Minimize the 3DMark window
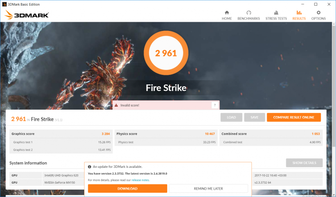This screenshot has height=197, width=336. pos(302,4)
